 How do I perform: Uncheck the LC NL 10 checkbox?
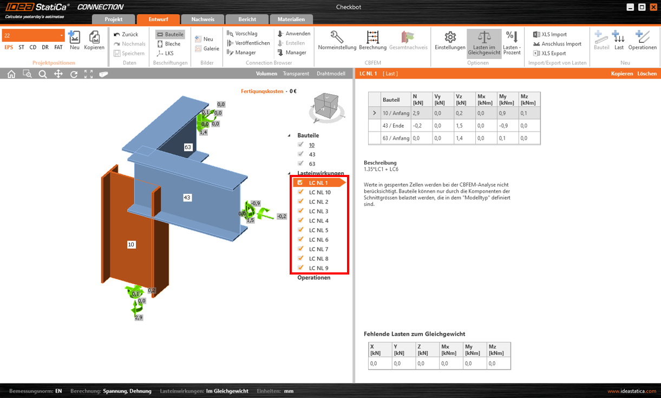(x=301, y=192)
